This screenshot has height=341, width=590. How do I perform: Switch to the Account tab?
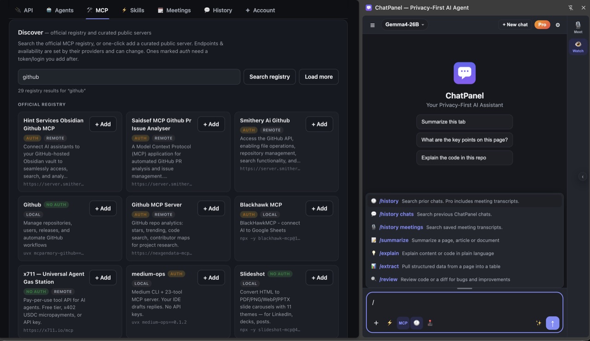coord(260,10)
